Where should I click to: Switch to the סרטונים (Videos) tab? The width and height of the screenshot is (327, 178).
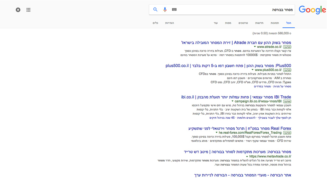pyautogui.click(x=243, y=23)
